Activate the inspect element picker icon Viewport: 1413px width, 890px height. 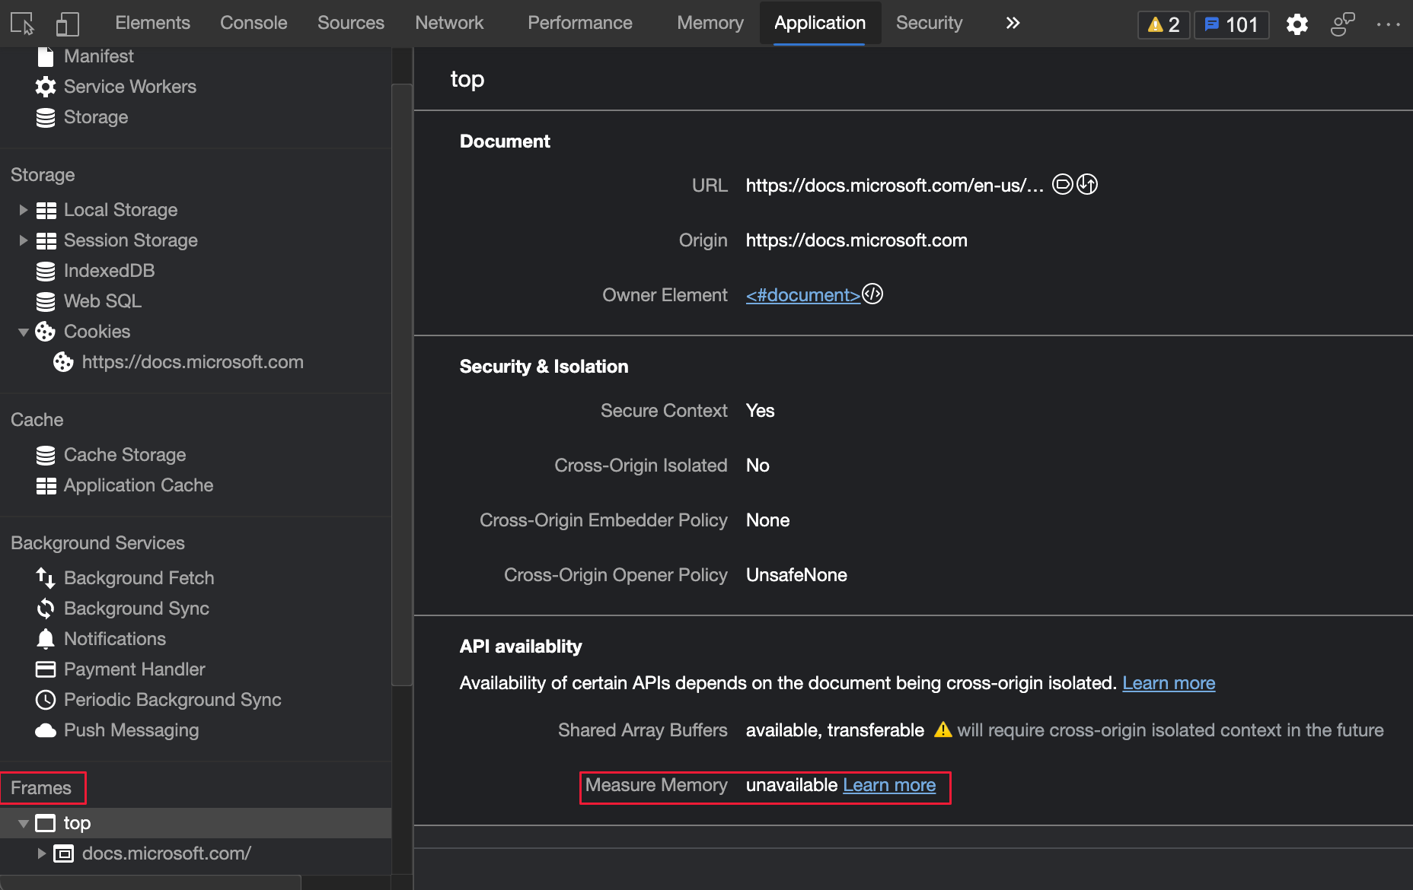tap(23, 24)
